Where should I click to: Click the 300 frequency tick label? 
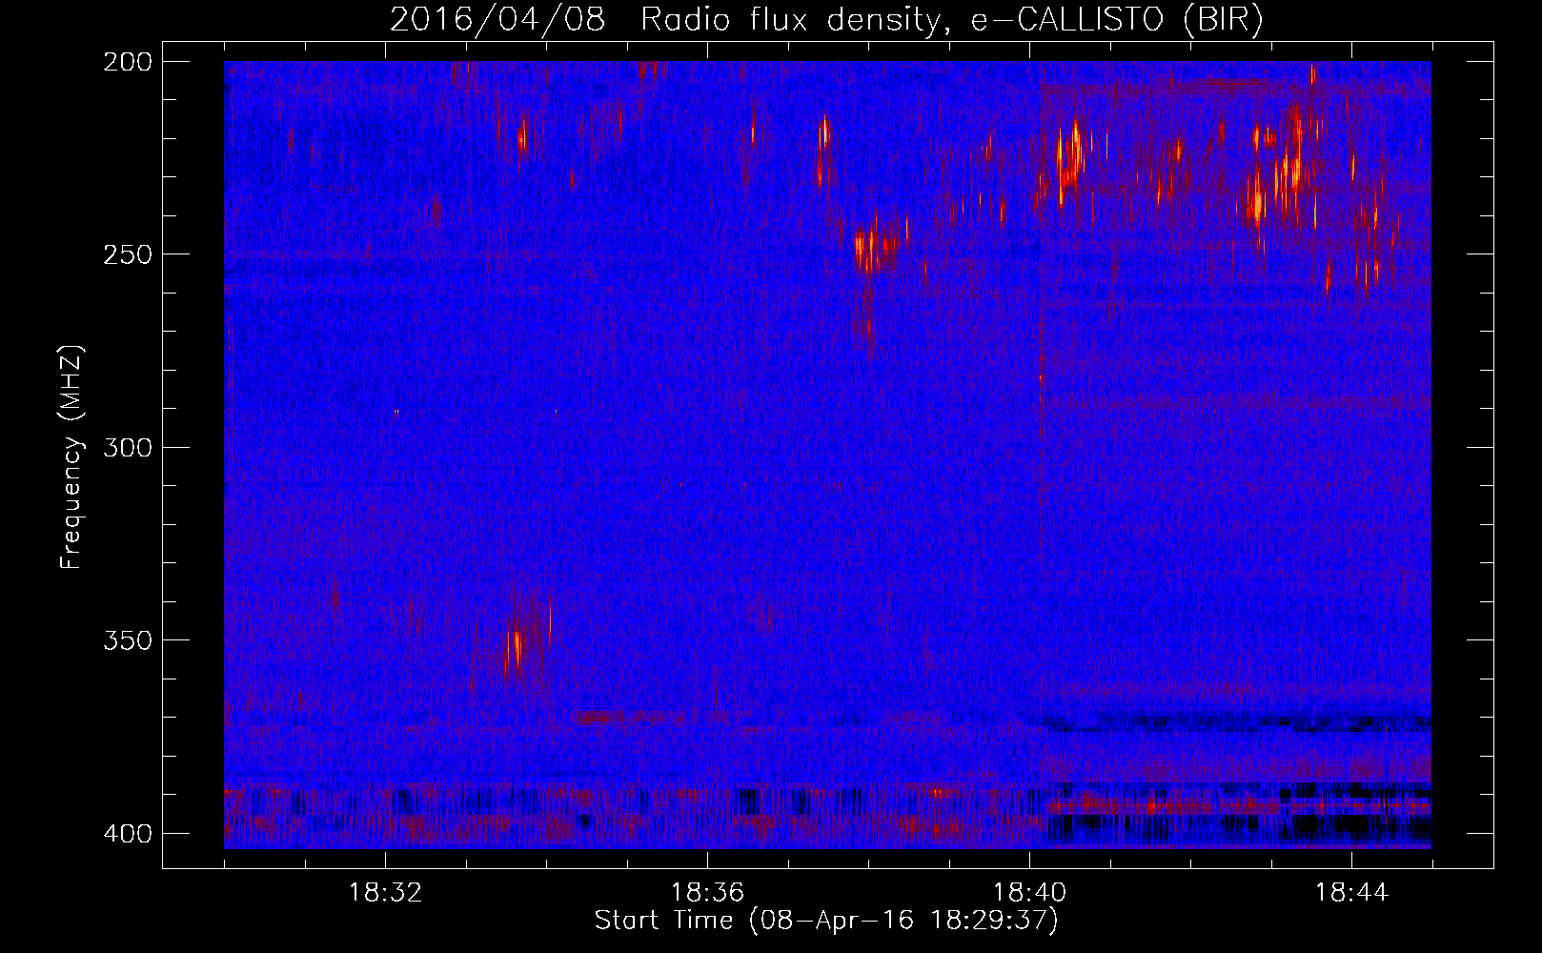[128, 447]
